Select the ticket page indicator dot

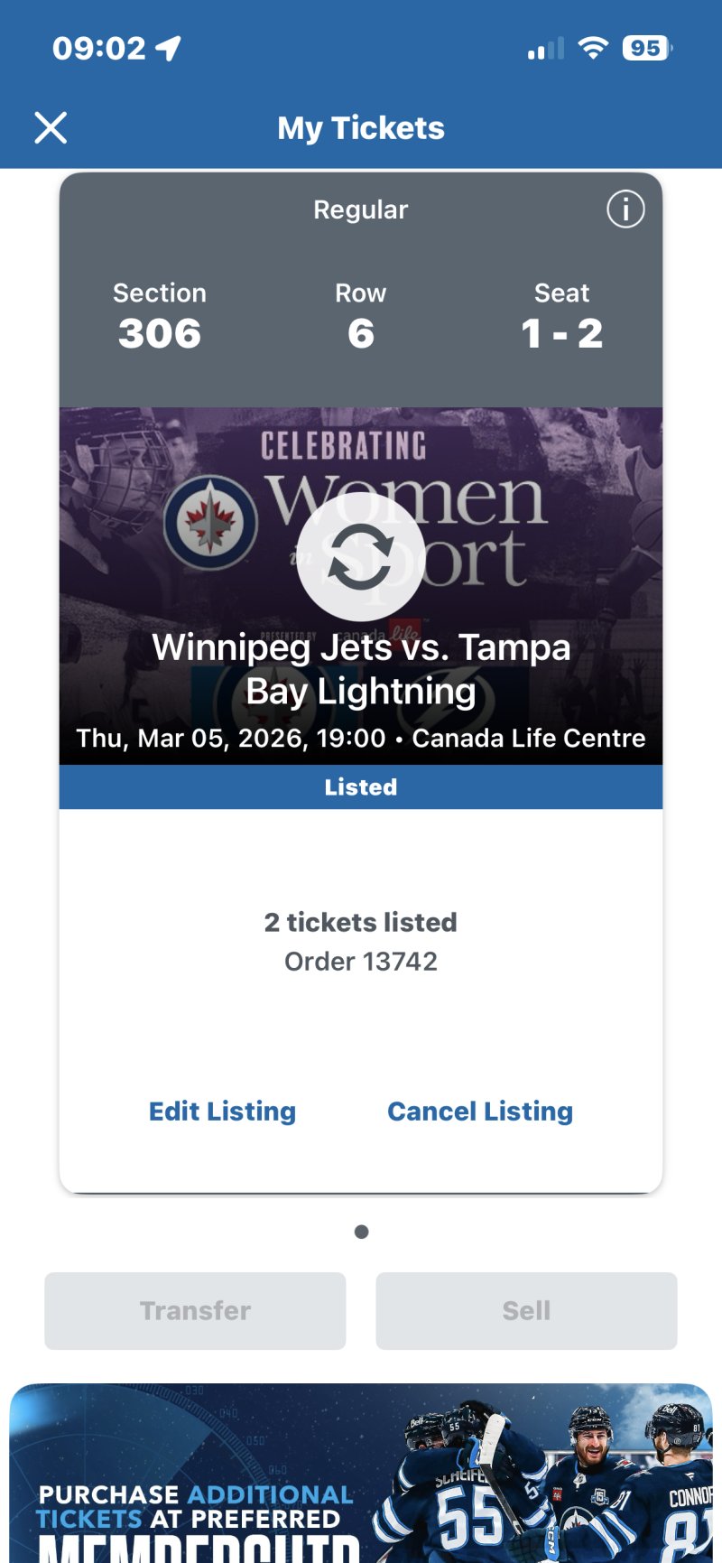pyautogui.click(x=361, y=1232)
